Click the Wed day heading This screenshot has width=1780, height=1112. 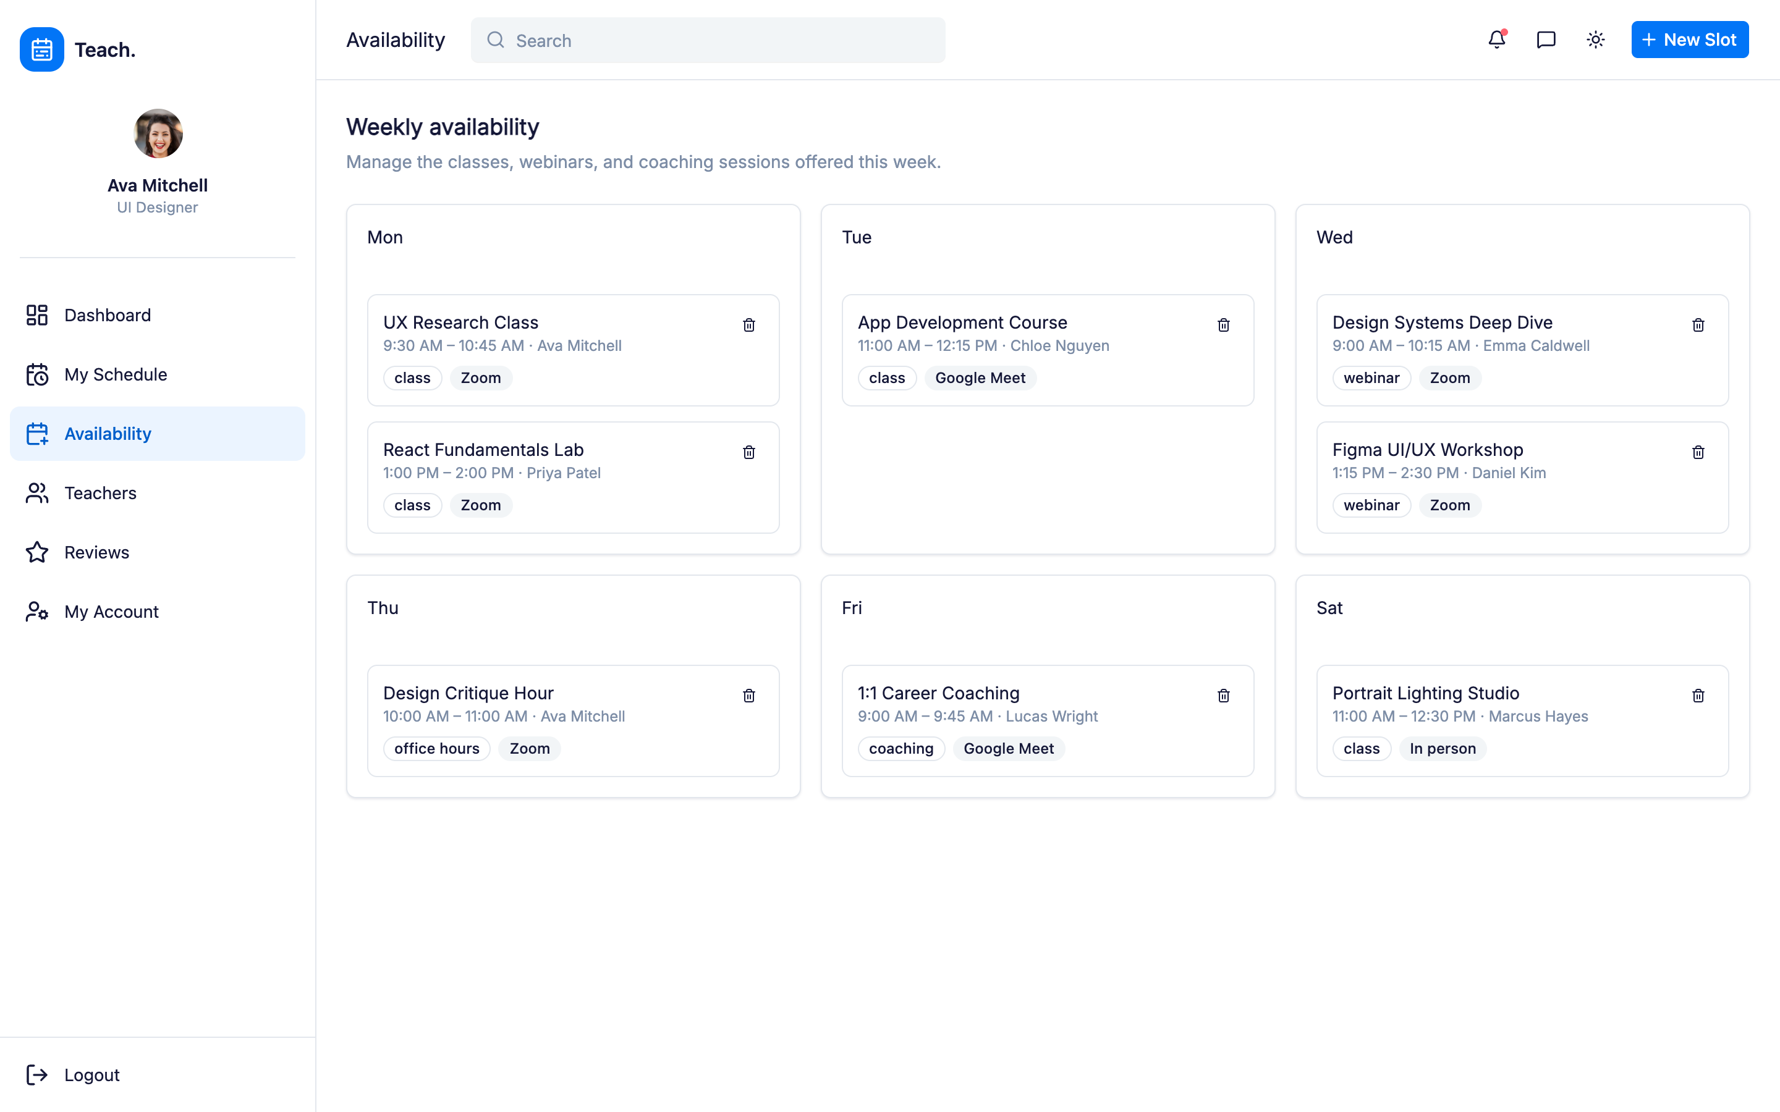[1334, 237]
